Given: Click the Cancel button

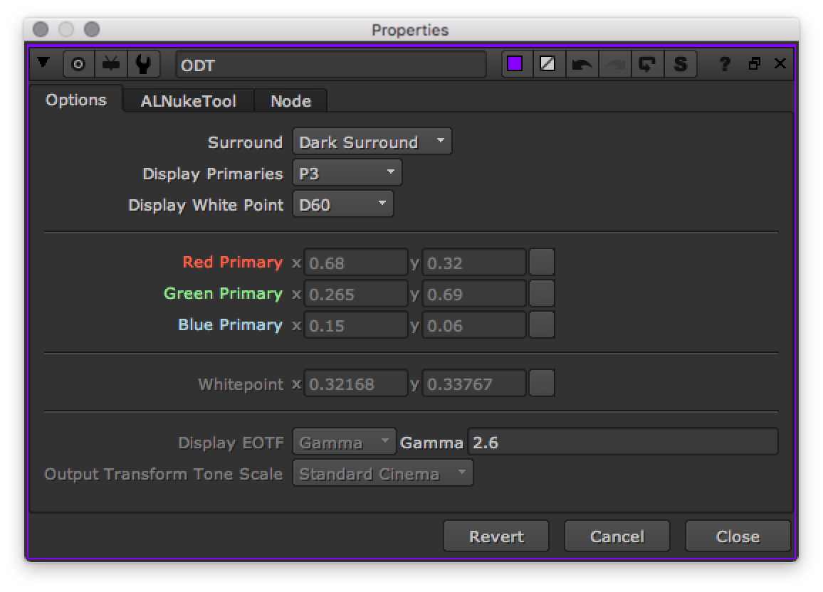Looking at the screenshot, I should pos(617,536).
